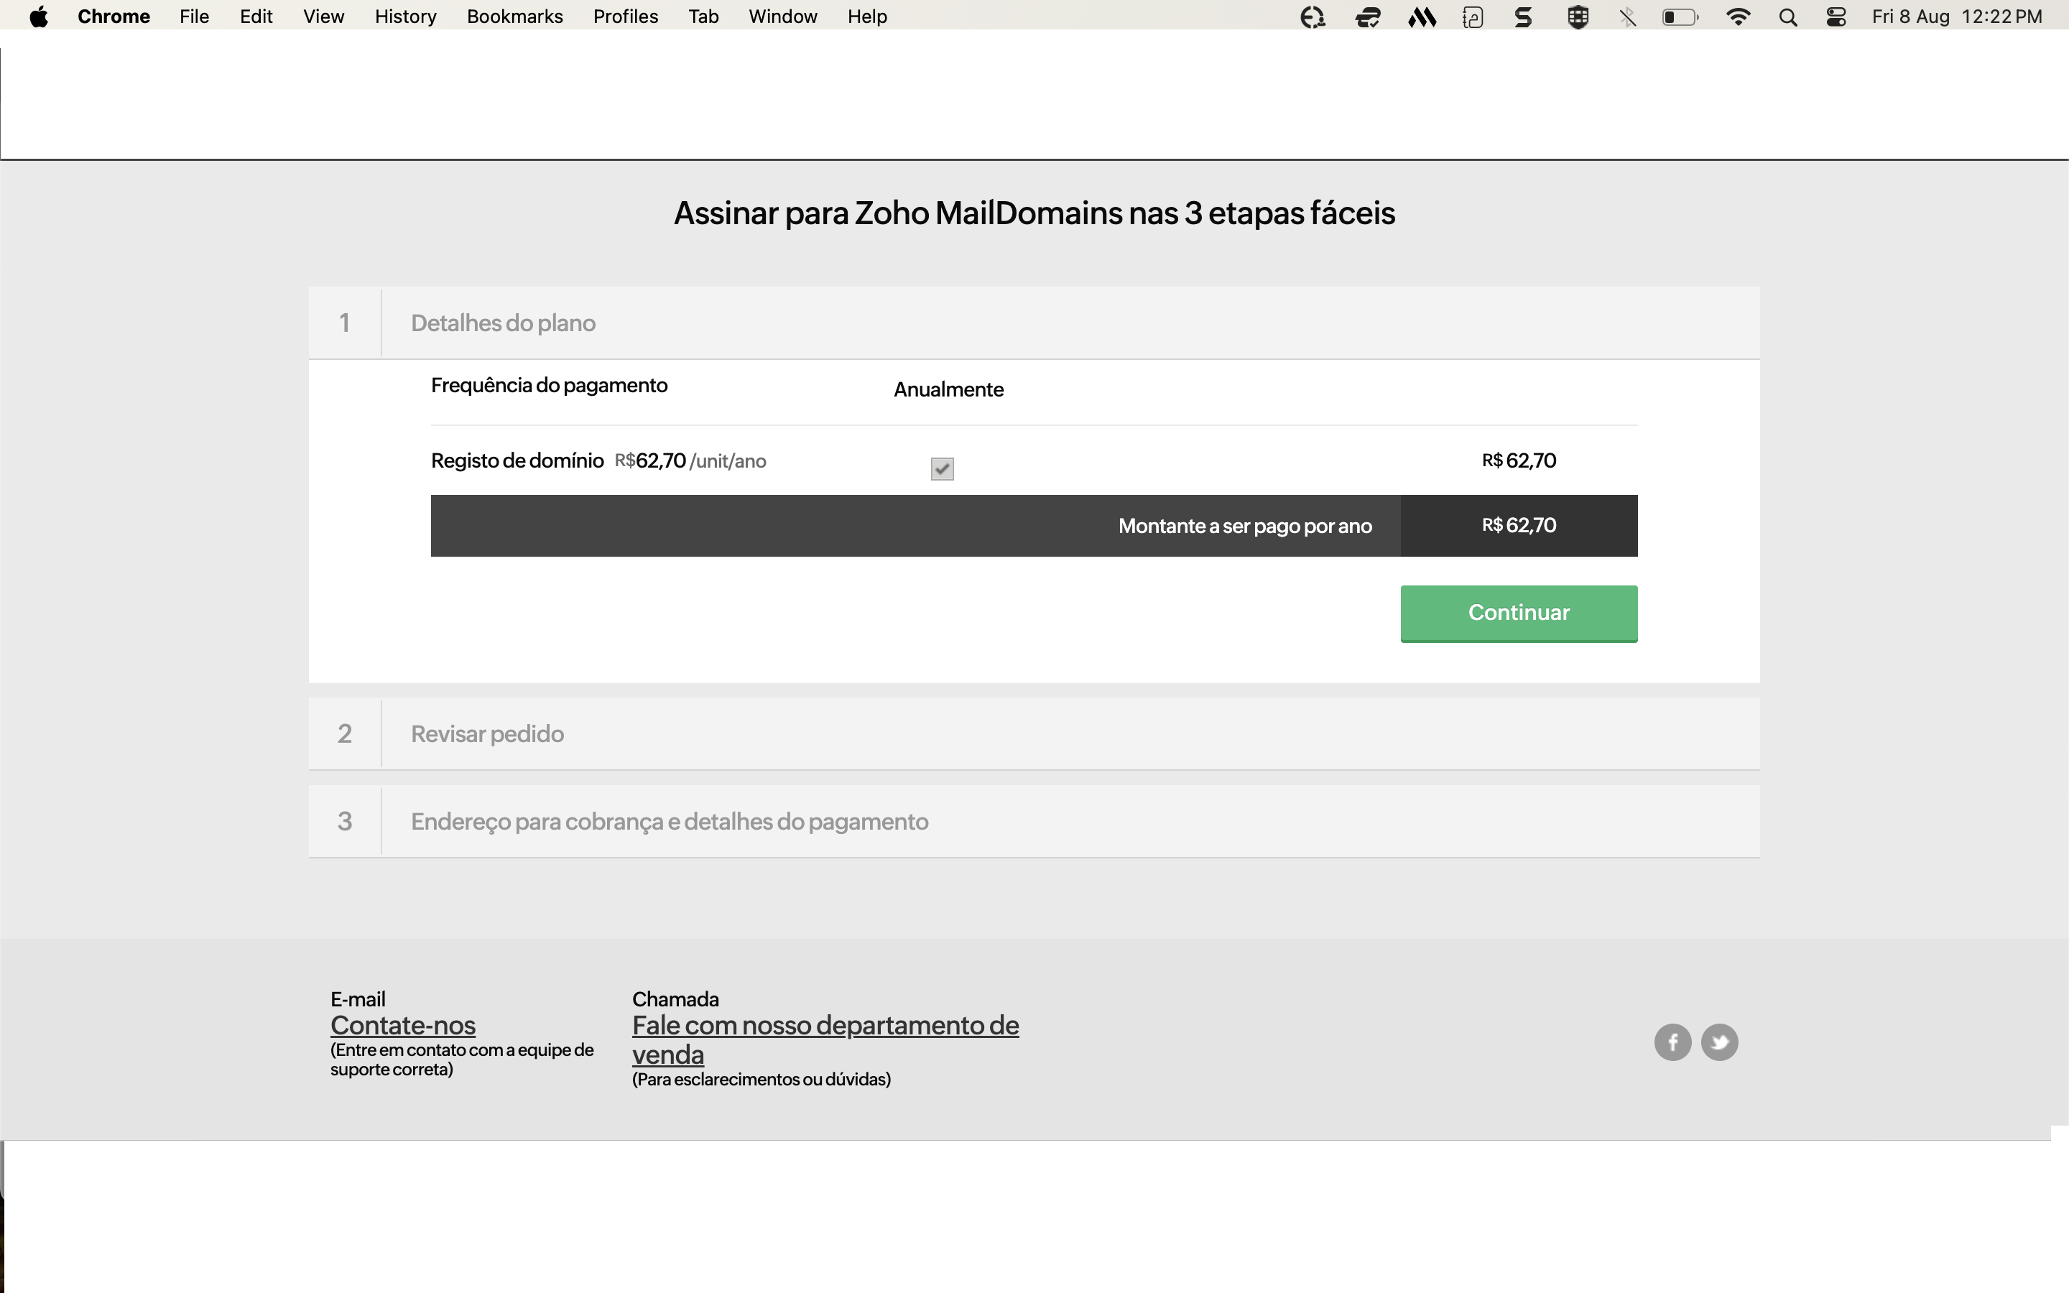This screenshot has height=1293, width=2069.
Task: Toggle the Registo de domínio checkbox
Action: click(942, 468)
